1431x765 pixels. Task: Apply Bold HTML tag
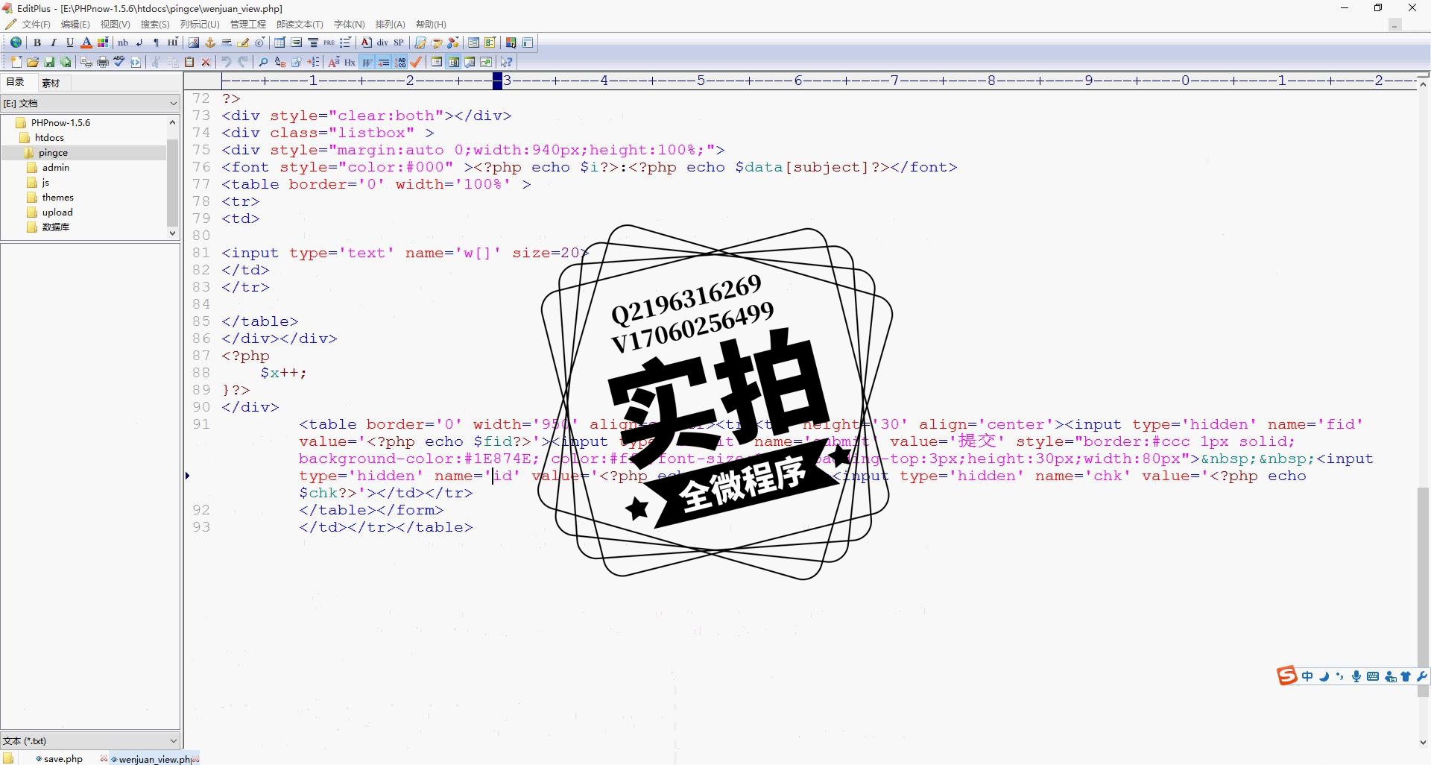pyautogui.click(x=37, y=42)
